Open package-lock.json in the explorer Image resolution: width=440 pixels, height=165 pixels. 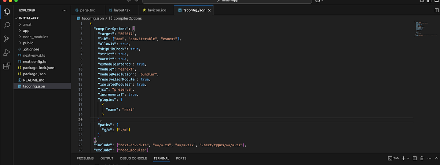pyautogui.click(x=42, y=68)
